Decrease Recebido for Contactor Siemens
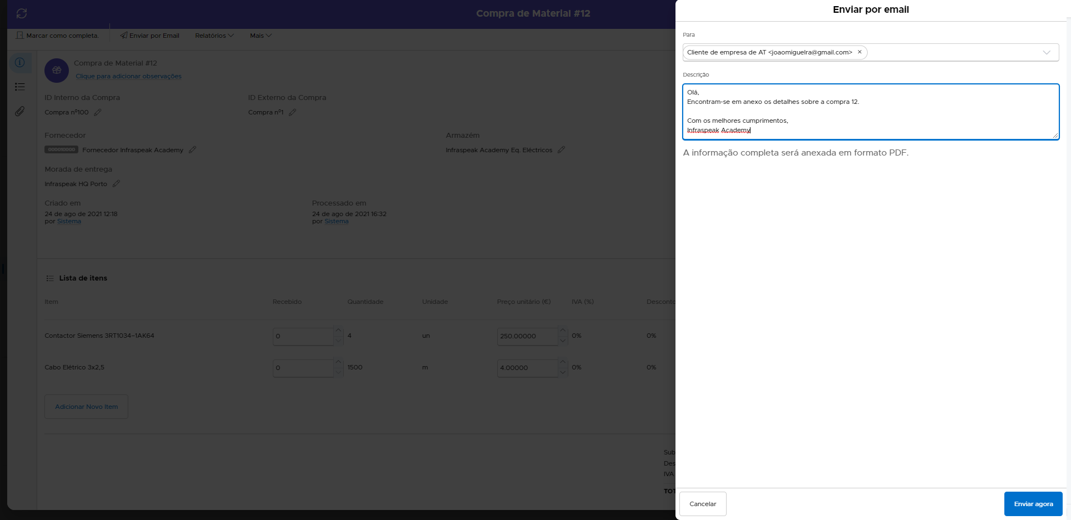The width and height of the screenshot is (1071, 520). 338,341
